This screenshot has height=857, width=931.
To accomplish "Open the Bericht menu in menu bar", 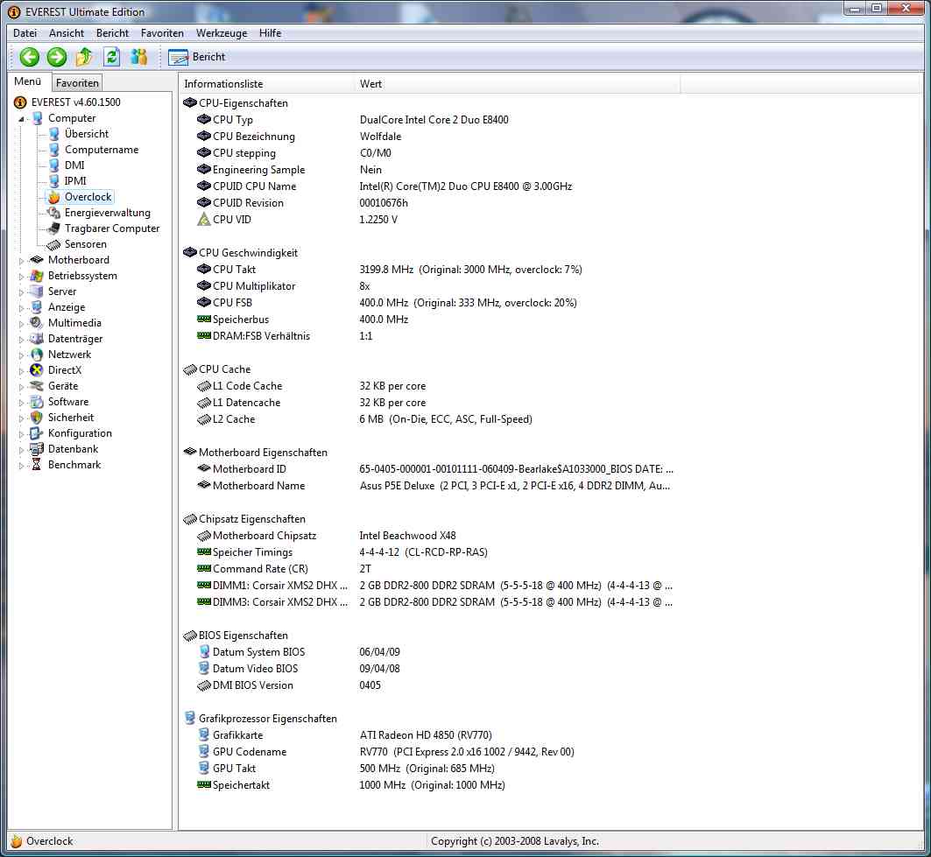I will pos(112,33).
